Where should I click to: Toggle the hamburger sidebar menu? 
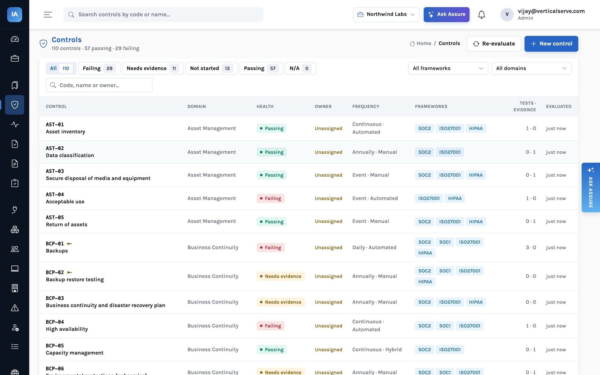pos(48,14)
